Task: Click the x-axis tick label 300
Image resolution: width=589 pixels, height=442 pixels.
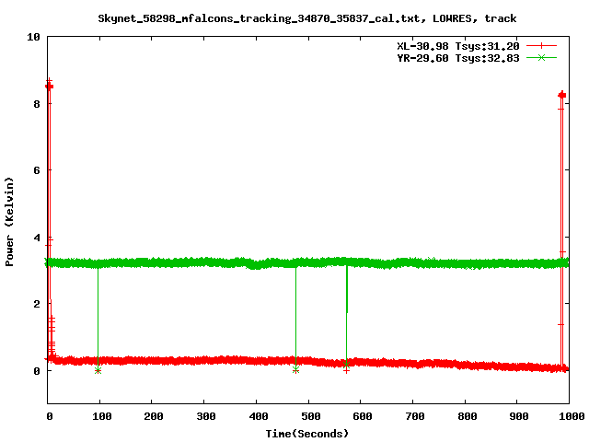Action: tap(206, 416)
